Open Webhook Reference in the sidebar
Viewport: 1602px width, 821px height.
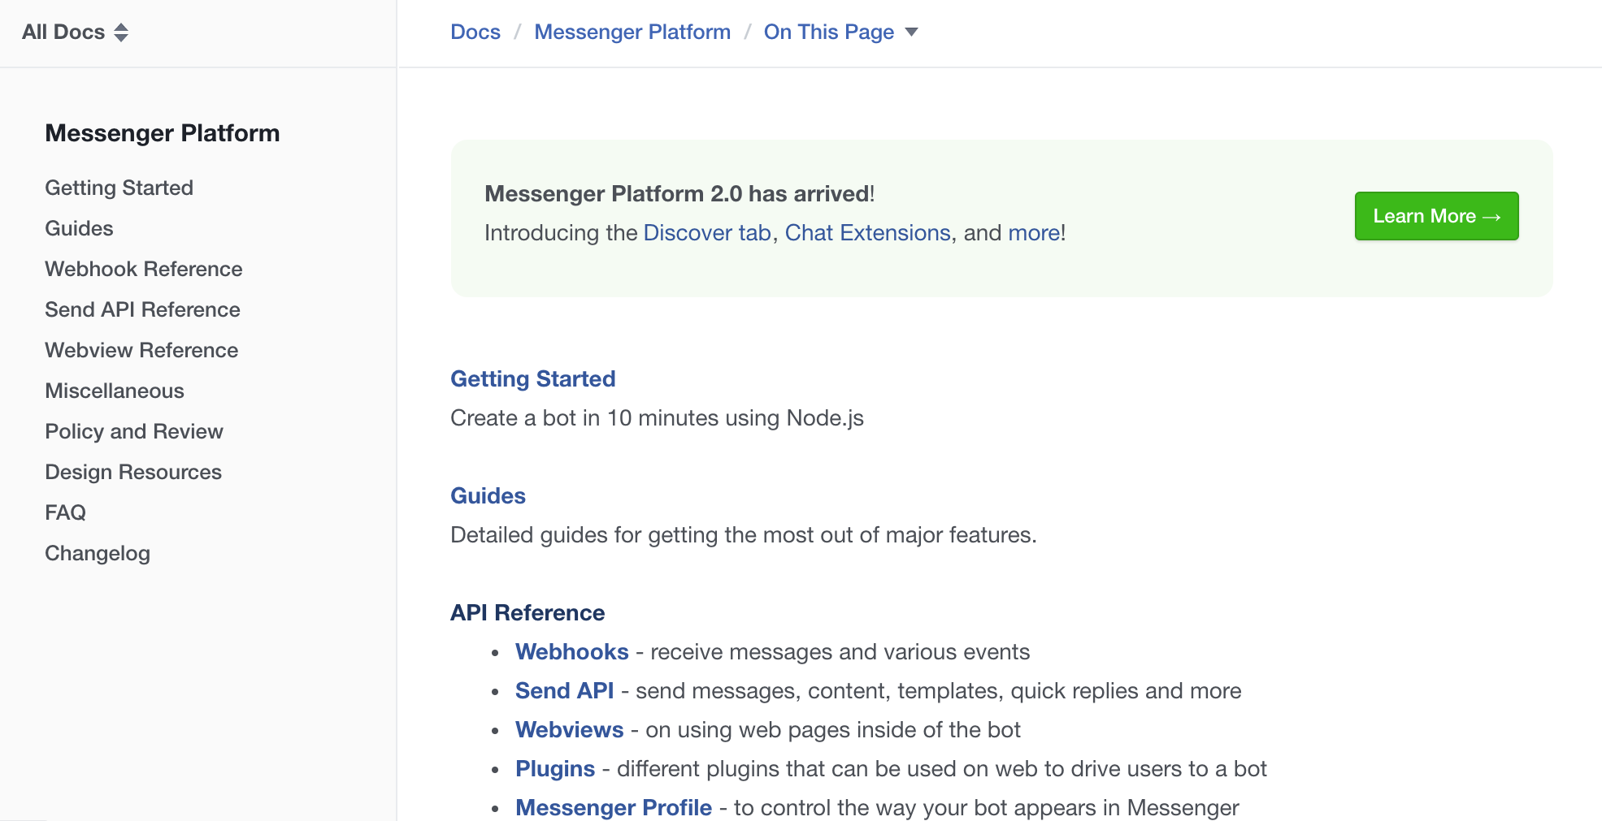click(x=144, y=269)
